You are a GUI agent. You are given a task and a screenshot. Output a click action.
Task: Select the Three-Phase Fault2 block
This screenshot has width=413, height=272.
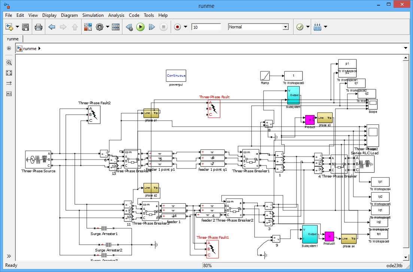[x=94, y=115]
